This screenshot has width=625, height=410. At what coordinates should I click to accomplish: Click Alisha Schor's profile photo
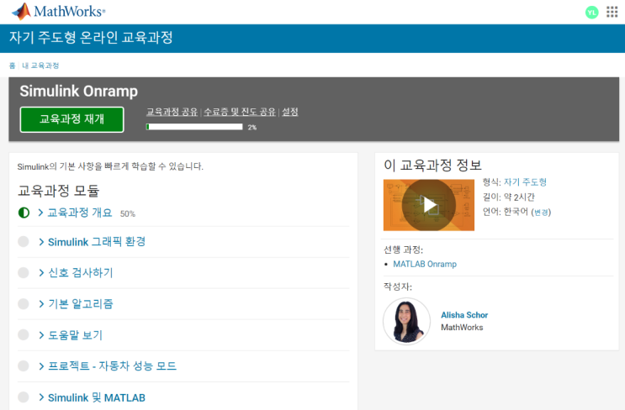click(x=406, y=321)
